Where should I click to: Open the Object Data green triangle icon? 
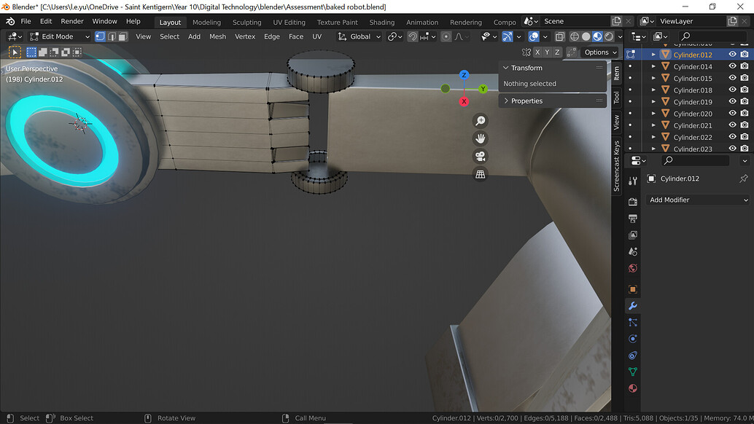tap(633, 372)
